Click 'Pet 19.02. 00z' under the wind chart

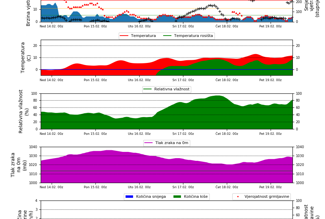(x=271, y=26)
